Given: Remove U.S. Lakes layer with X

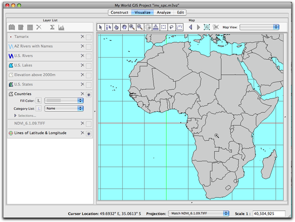Looking at the screenshot, I should [x=83, y=65].
